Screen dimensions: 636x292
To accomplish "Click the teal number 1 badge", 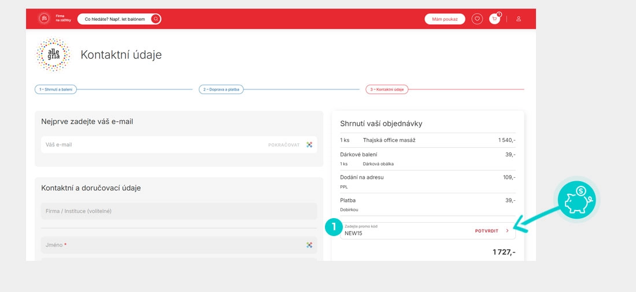I will click(x=332, y=228).
